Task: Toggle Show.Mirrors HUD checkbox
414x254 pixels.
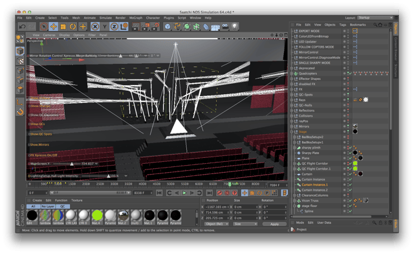Action: tap(29, 145)
